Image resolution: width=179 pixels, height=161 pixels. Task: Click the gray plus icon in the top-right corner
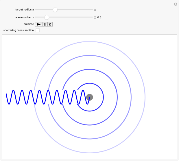[x=175, y=4]
